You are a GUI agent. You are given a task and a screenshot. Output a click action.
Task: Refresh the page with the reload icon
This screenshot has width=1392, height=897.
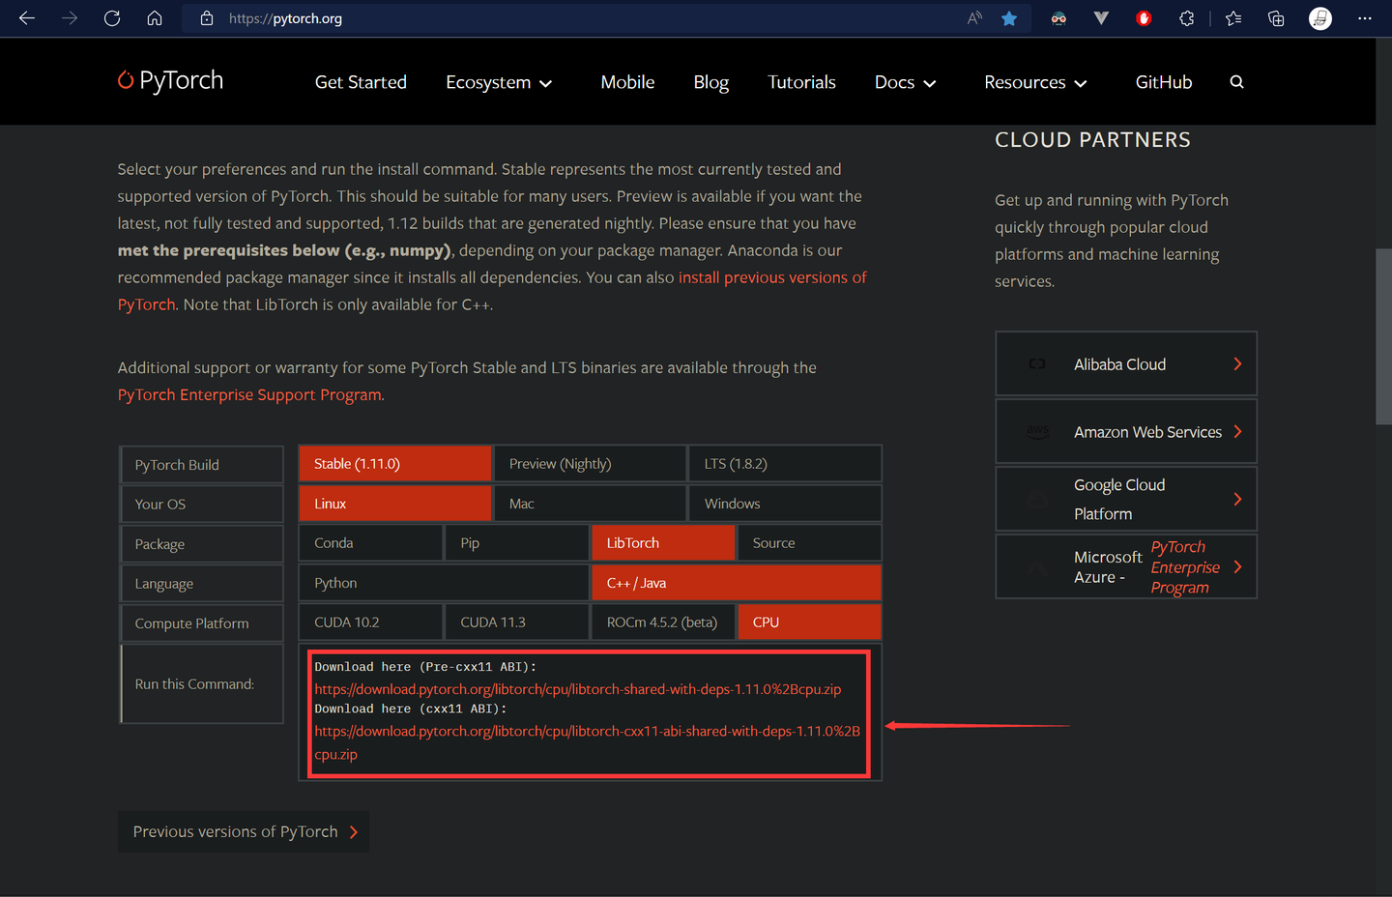(x=112, y=18)
